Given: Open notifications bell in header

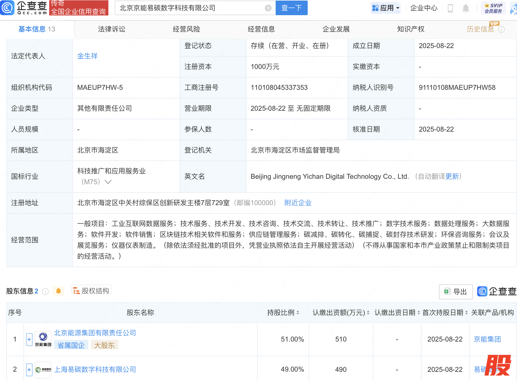Looking at the screenshot, I should pyautogui.click(x=466, y=8).
